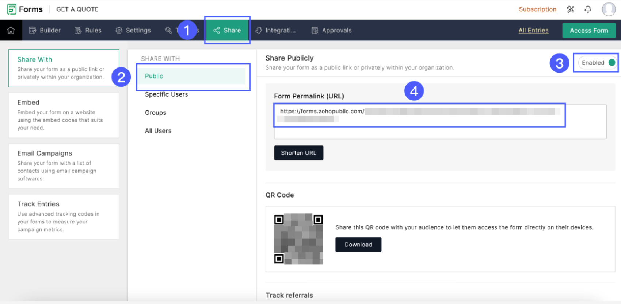The height and width of the screenshot is (304, 621).
Task: Open the user profile avatar
Action: pos(608,9)
